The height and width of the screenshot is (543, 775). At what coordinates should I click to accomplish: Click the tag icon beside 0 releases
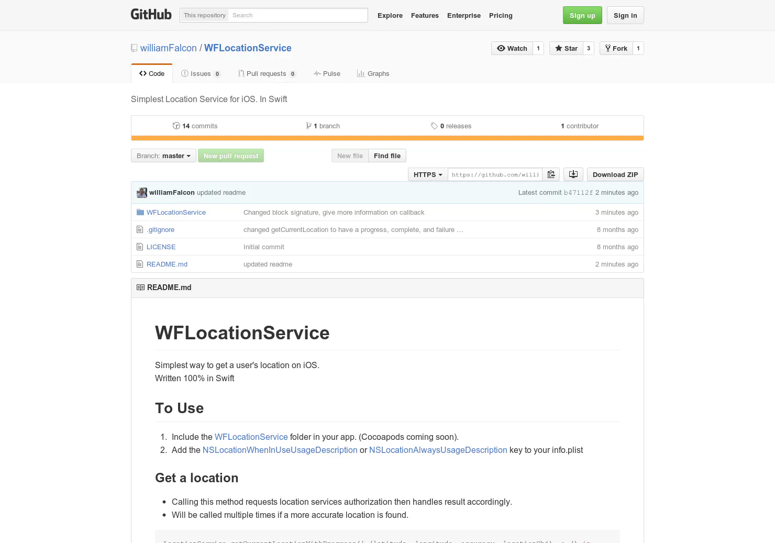pyautogui.click(x=434, y=126)
